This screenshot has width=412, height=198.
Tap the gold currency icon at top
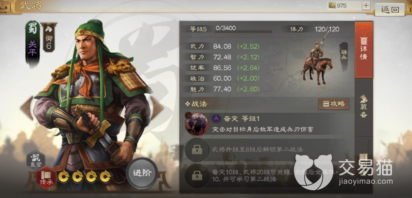tap(332, 5)
